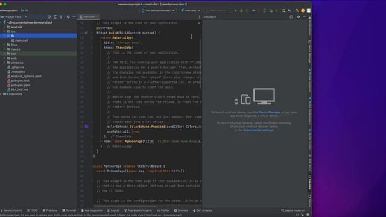This screenshot has width=386, height=217.
Task: Click the Kotlin code style status message
Action: coord(90,215)
